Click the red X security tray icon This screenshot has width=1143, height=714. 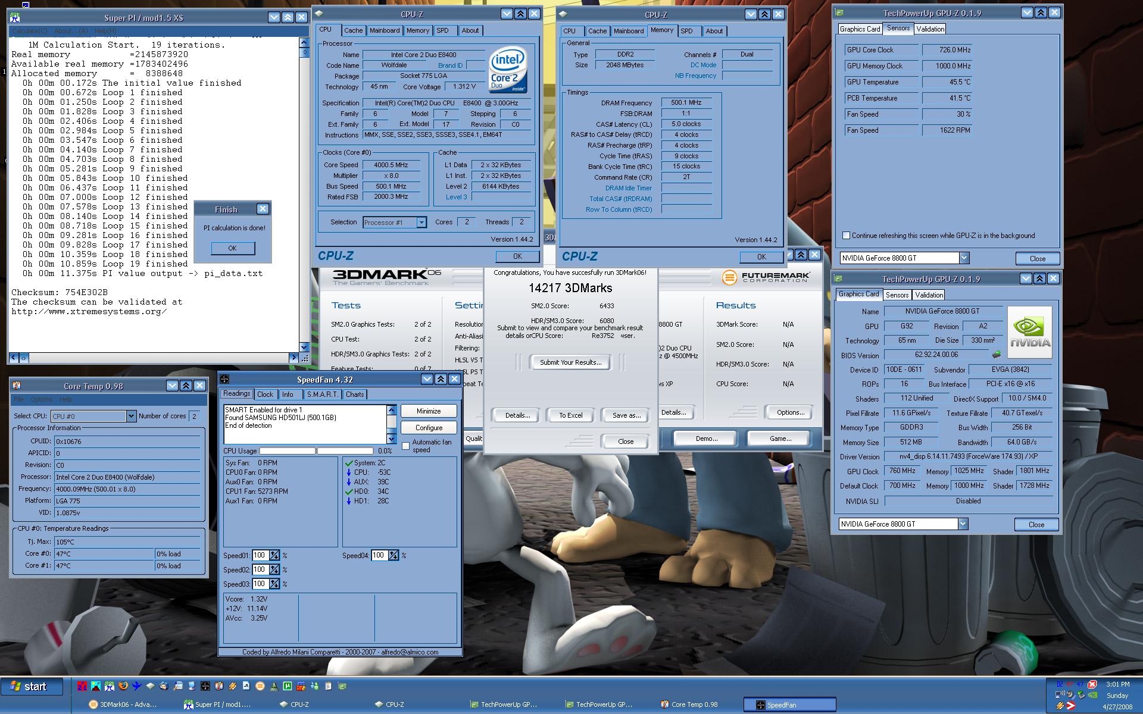tap(1092, 684)
